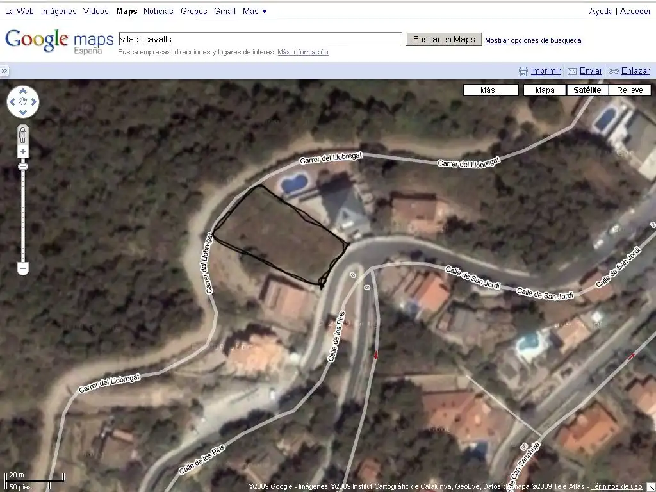Click the Buscar en Maps button

444,39
